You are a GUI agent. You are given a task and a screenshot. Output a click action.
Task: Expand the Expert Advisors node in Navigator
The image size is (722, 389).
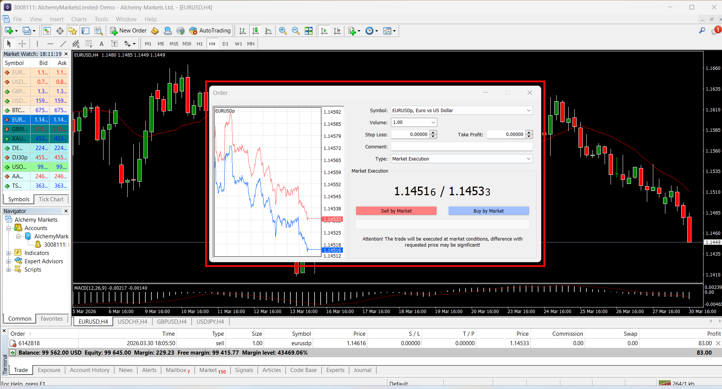[x=8, y=261]
